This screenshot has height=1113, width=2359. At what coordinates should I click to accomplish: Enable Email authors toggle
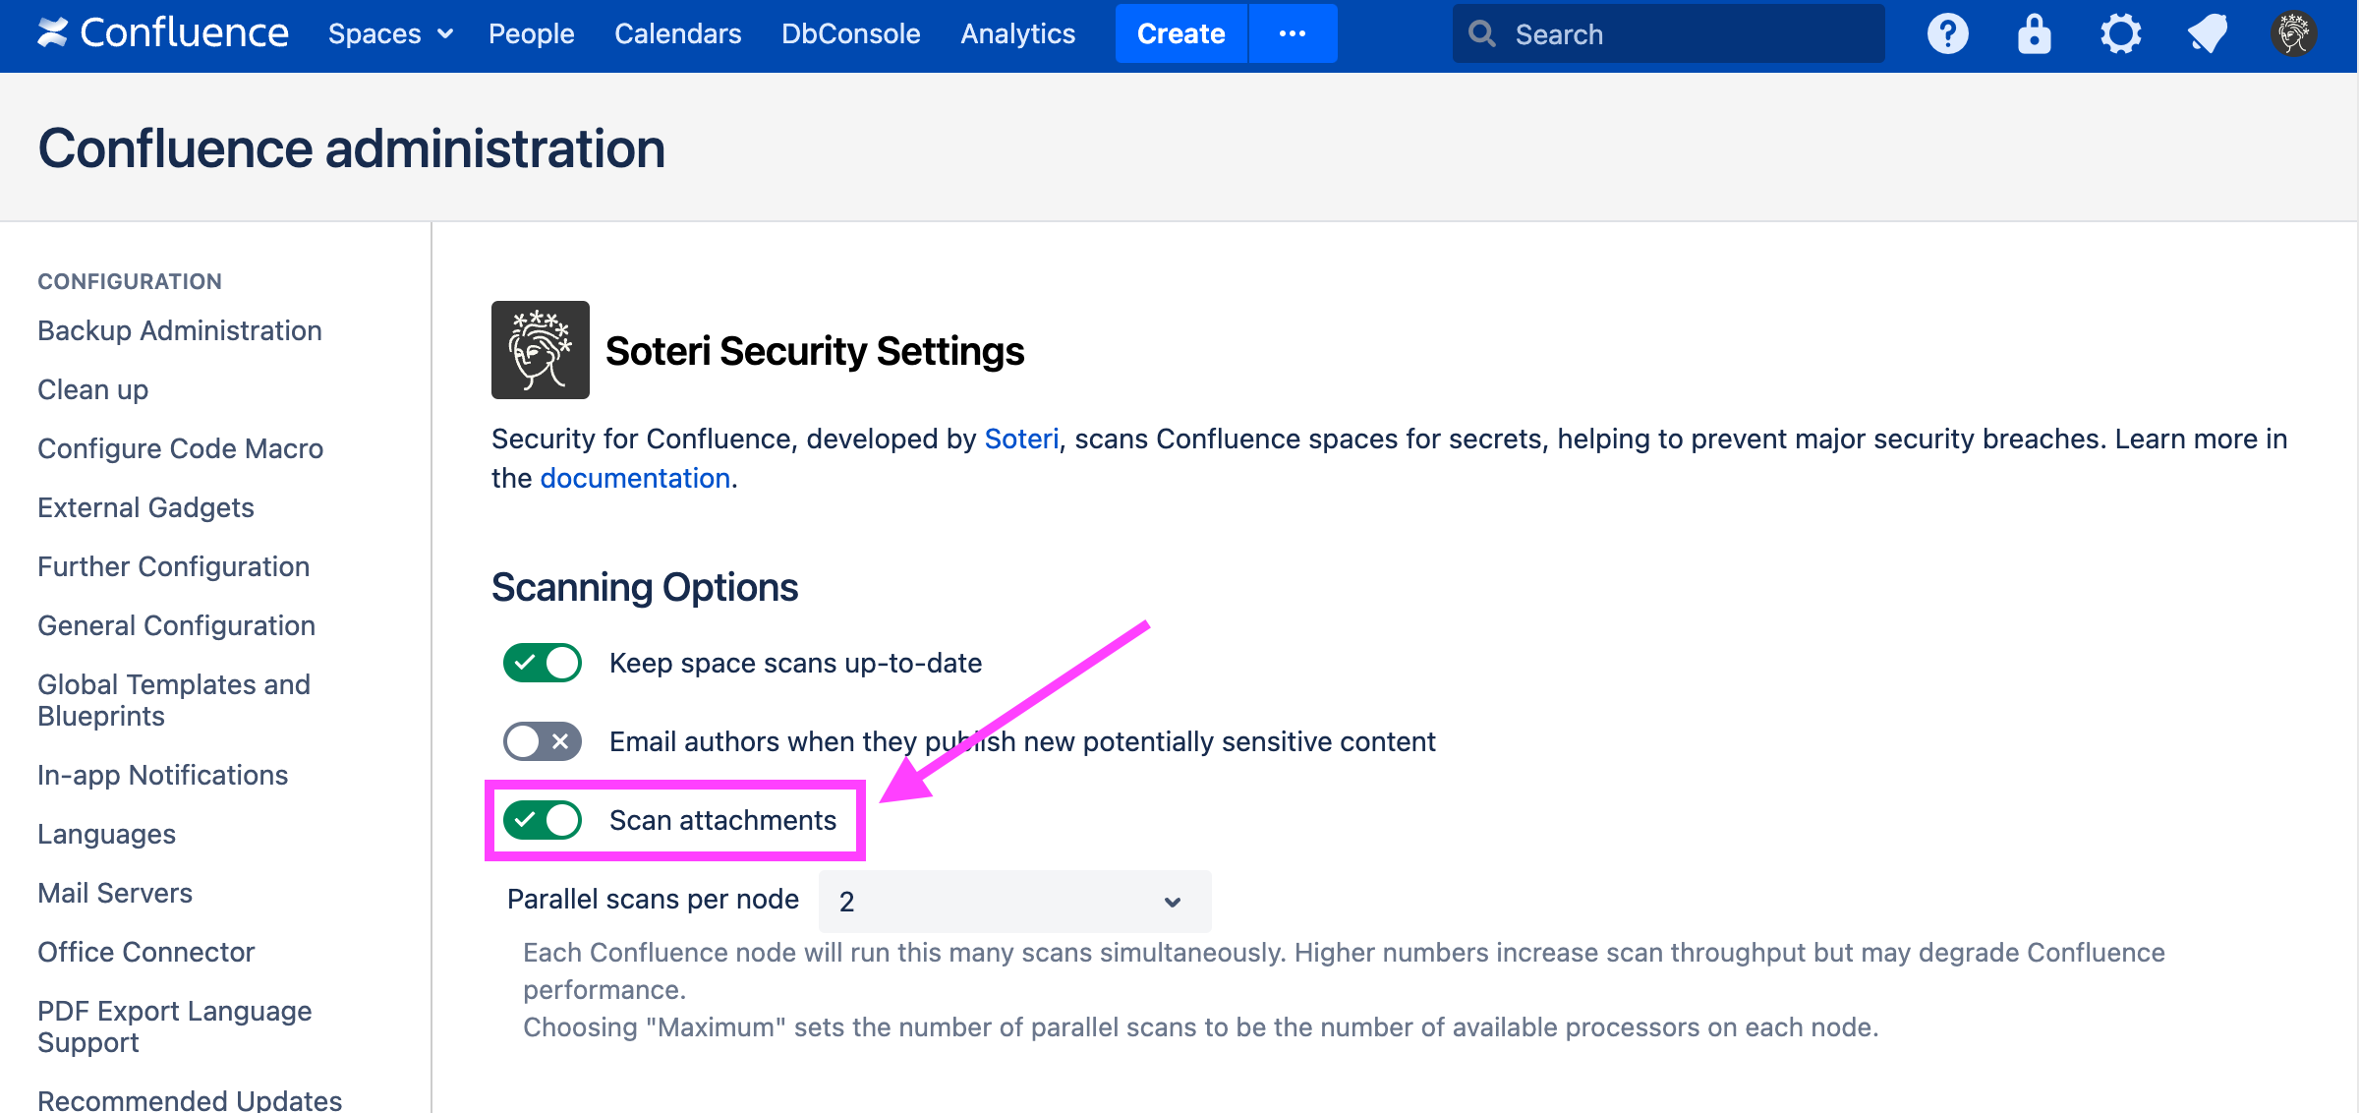click(543, 741)
